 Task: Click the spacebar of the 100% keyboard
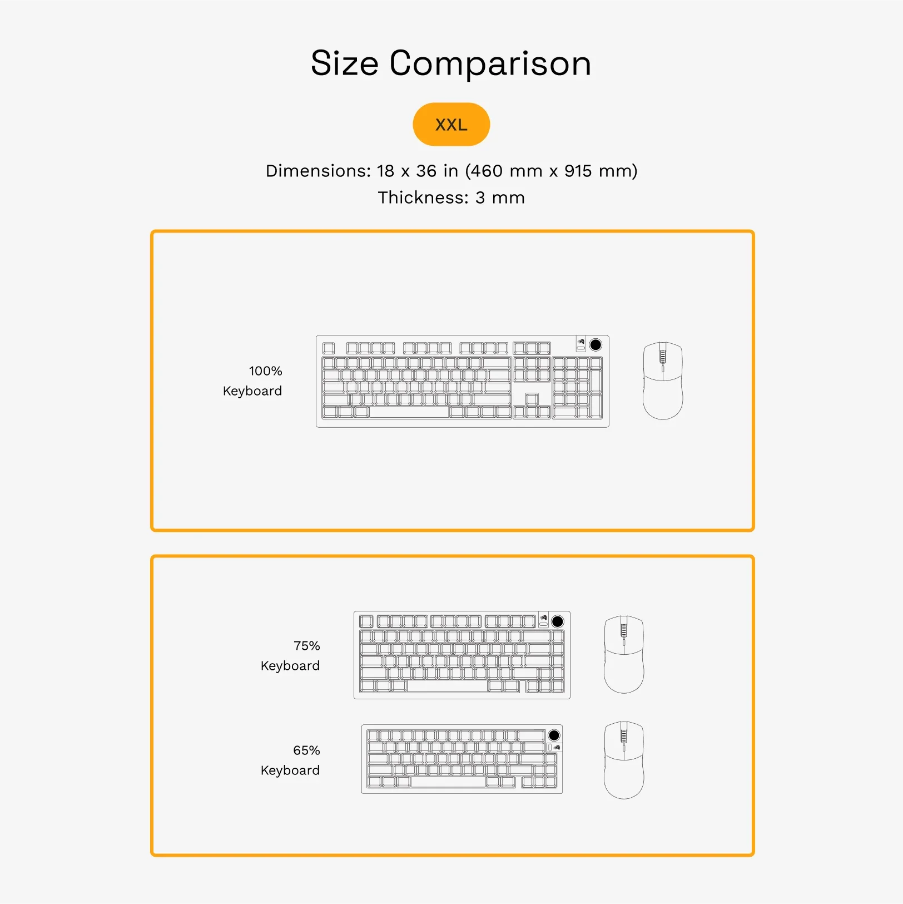coord(409,412)
